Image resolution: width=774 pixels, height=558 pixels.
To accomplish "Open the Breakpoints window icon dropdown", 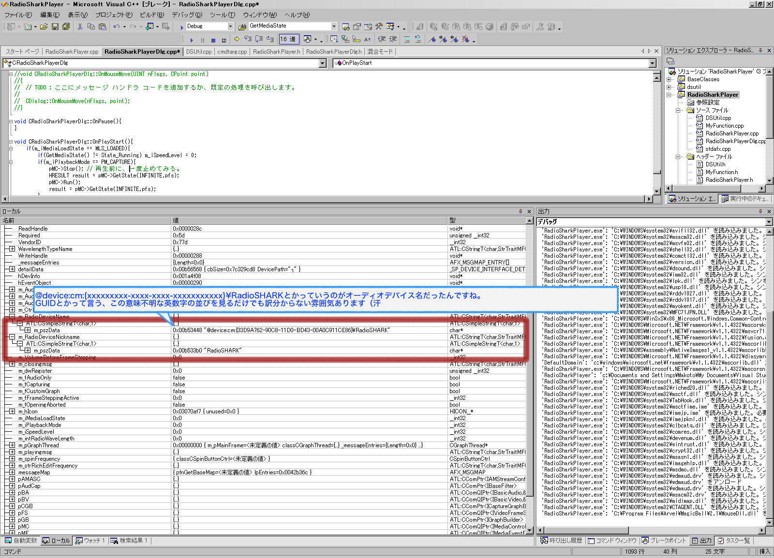I will pyautogui.click(x=316, y=40).
